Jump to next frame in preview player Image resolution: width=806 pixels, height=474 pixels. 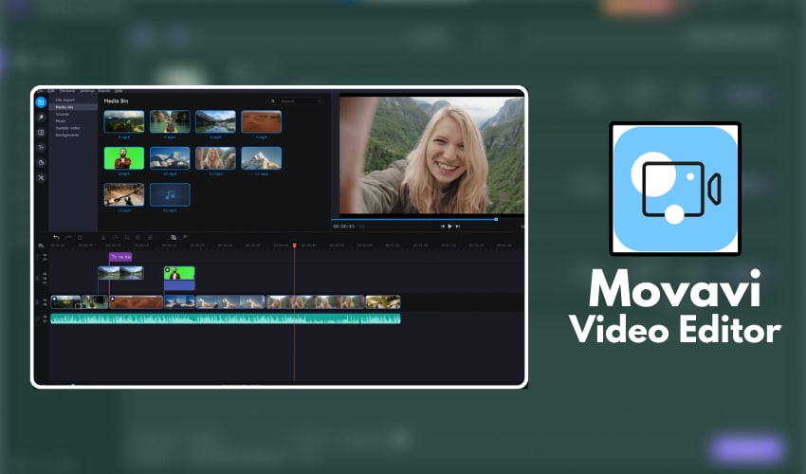coord(457,227)
